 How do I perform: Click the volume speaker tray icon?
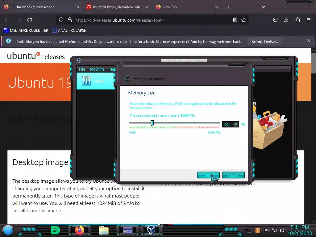282,230
